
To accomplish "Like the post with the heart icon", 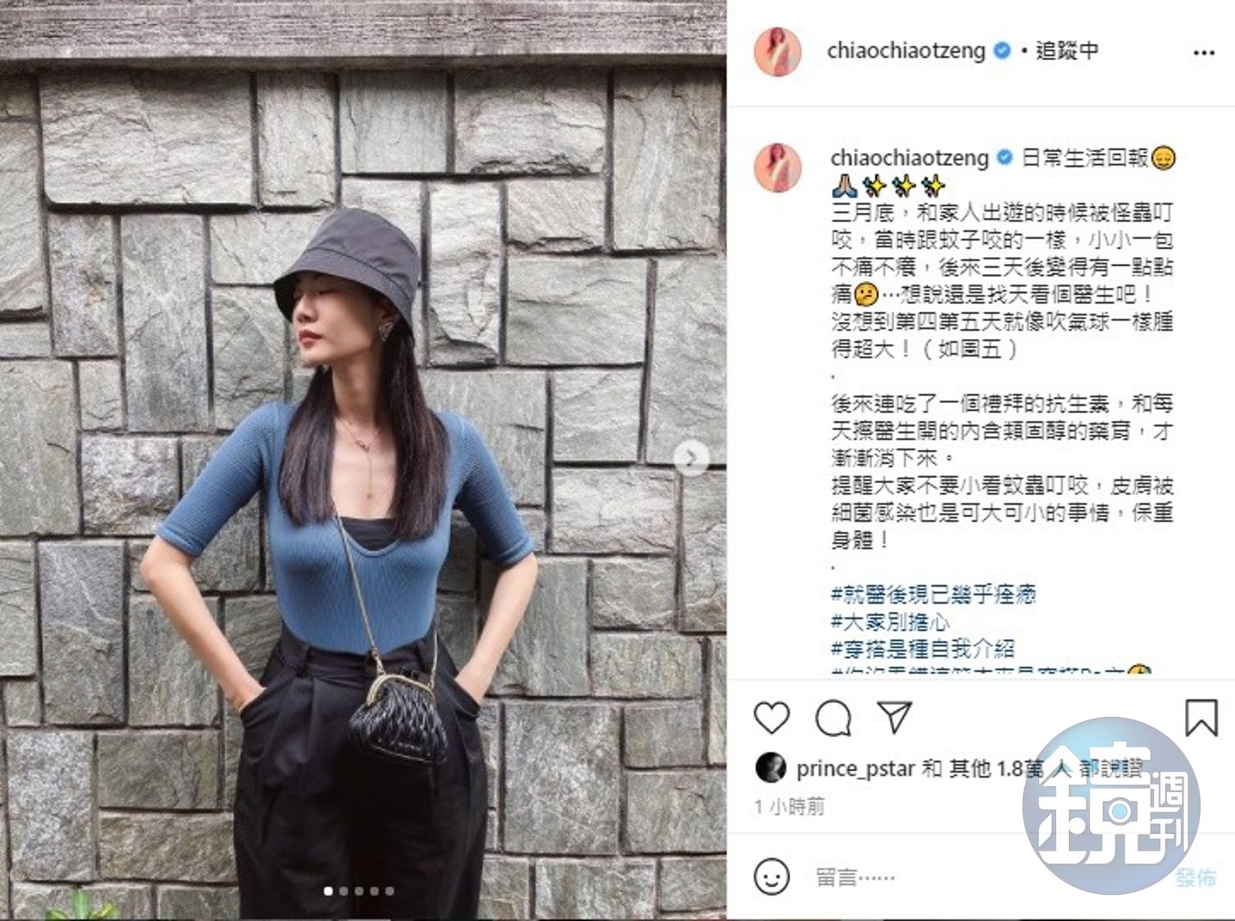I will click(771, 719).
